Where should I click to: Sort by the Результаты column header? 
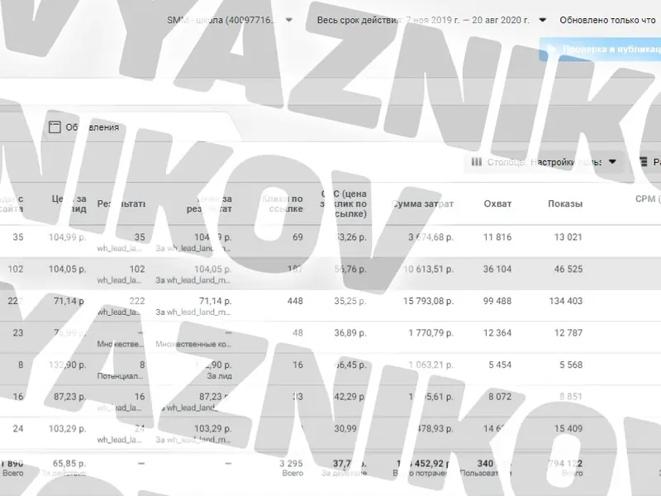pyautogui.click(x=121, y=203)
